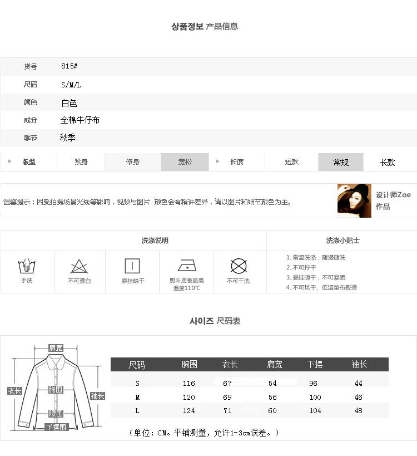This screenshot has width=417, height=456.
Task: Click the bust value 120
Action: (x=188, y=397)
